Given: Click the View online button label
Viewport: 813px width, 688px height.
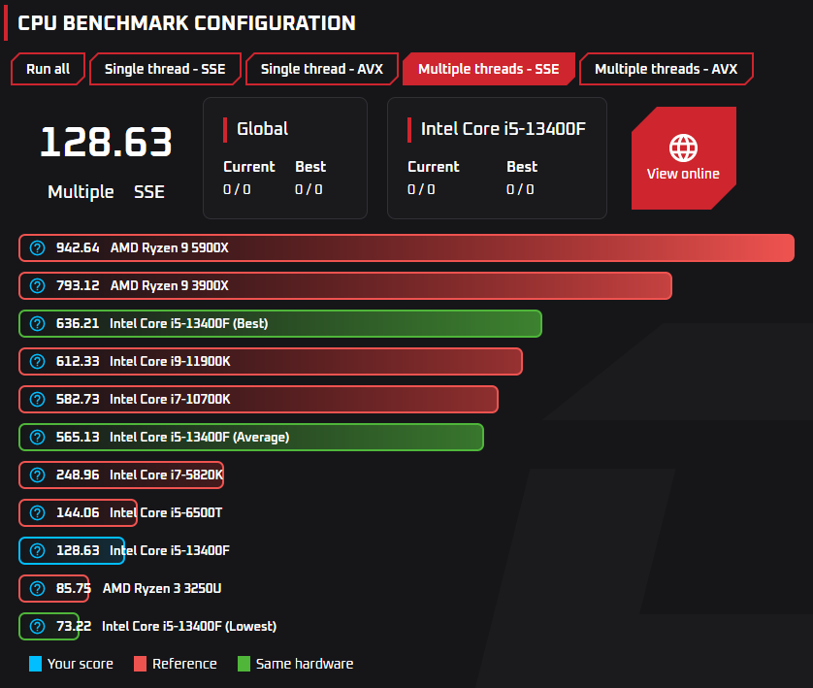Looking at the screenshot, I should 683,174.
